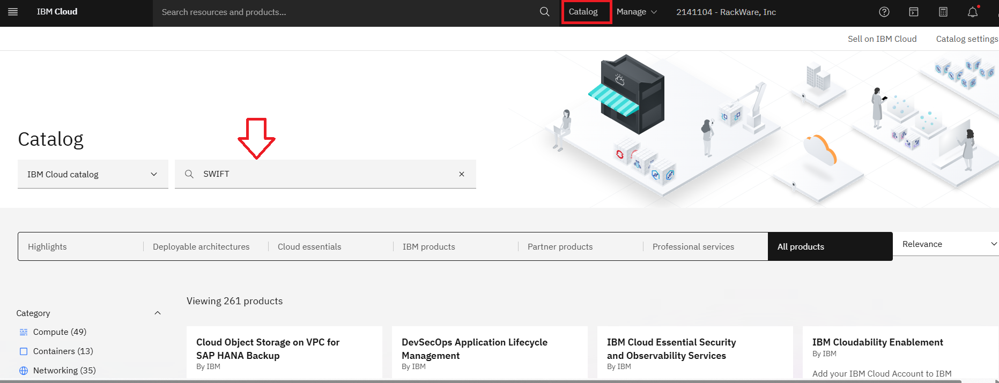Expand the Manage dropdown menu

(x=637, y=12)
